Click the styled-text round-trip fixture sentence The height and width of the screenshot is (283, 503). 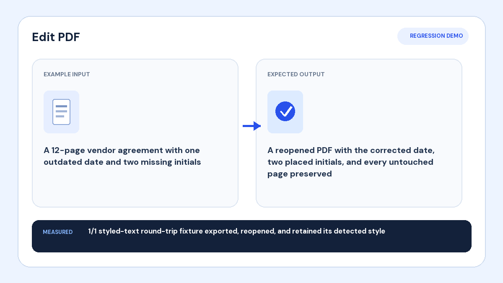point(236,231)
